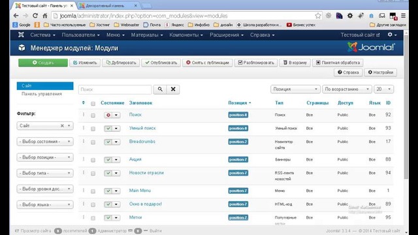Clear search with the X button
418x235 pixels.
pos(173,89)
